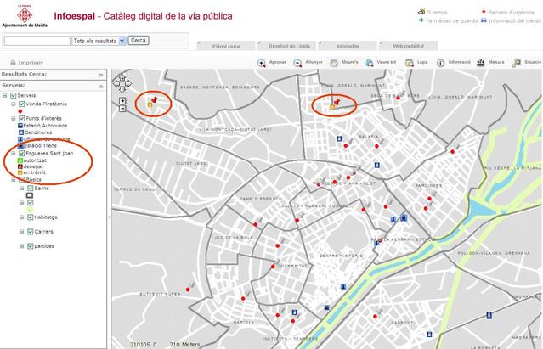Click the search text input field
This screenshot has width=543, height=349.
(37, 41)
